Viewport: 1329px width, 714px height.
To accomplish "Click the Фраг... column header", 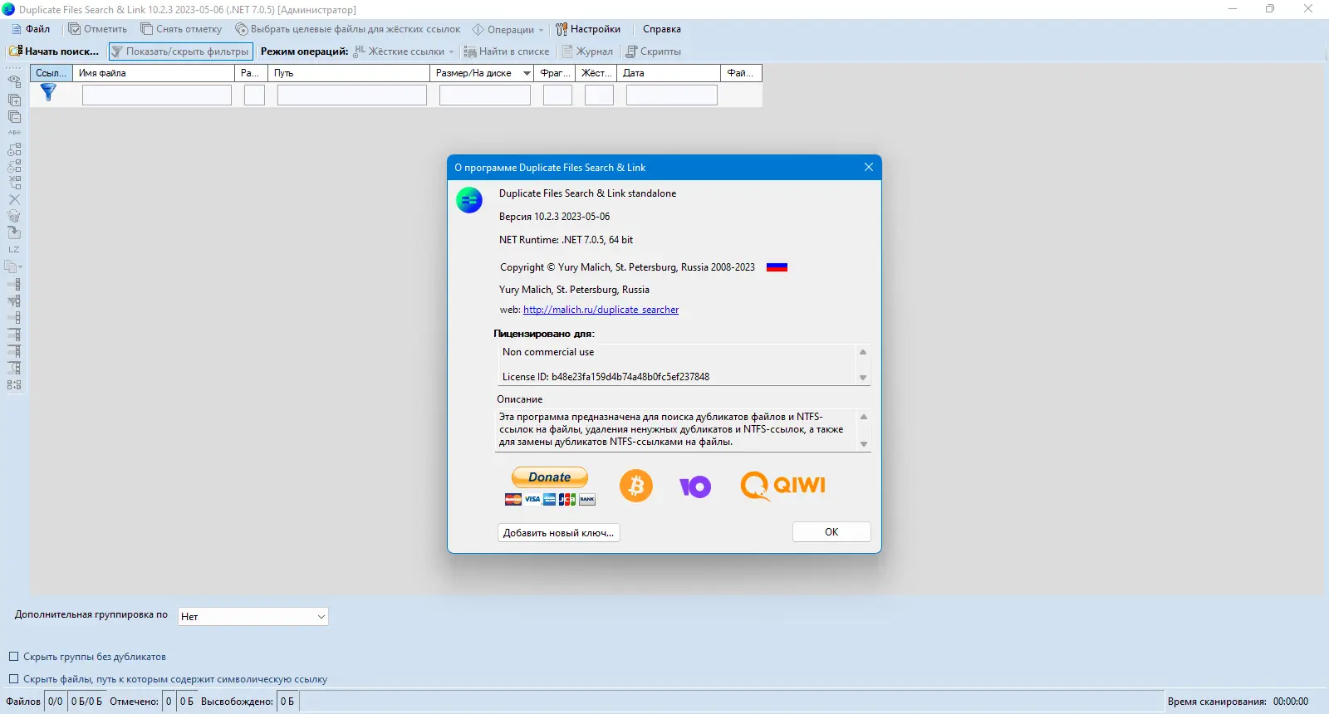I will click(x=555, y=73).
